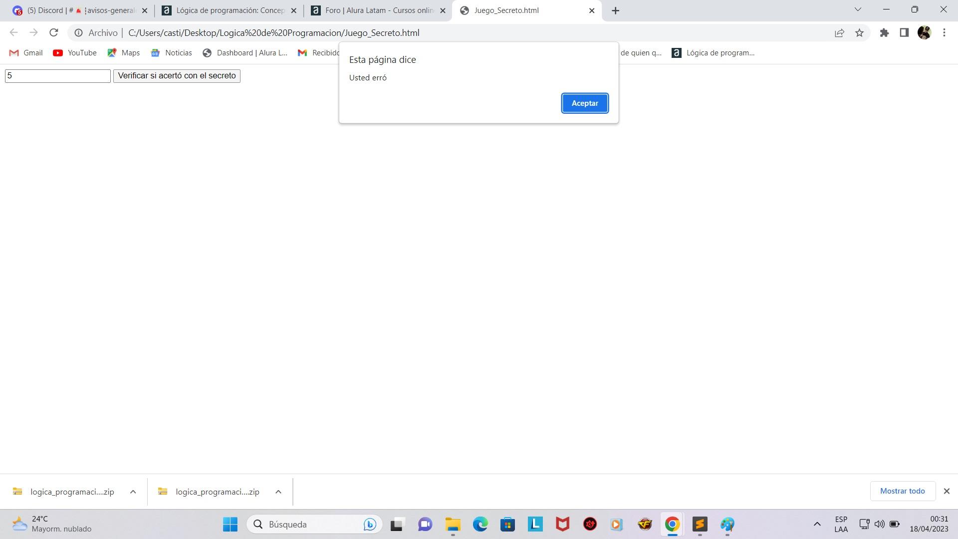This screenshot has height=539, width=958.
Task: Expand the second logica_programaci...zip item
Action: pos(277,492)
